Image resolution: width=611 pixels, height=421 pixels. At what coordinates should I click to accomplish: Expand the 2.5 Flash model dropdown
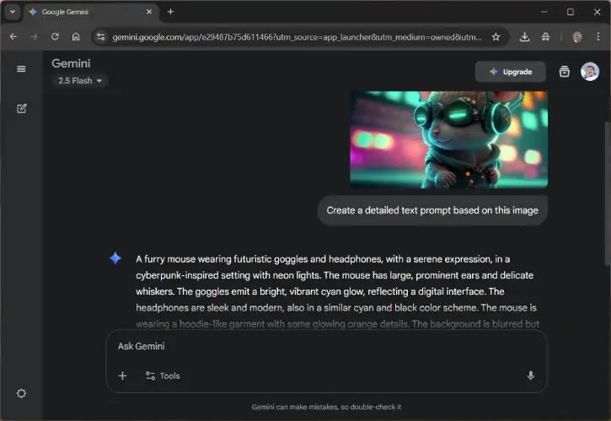click(x=80, y=81)
